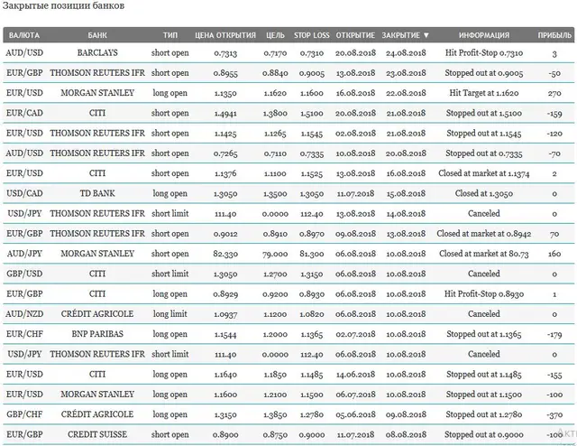577x446 pixels.
Task: Click the Закрытые позиции банков heading
Action: click(63, 6)
